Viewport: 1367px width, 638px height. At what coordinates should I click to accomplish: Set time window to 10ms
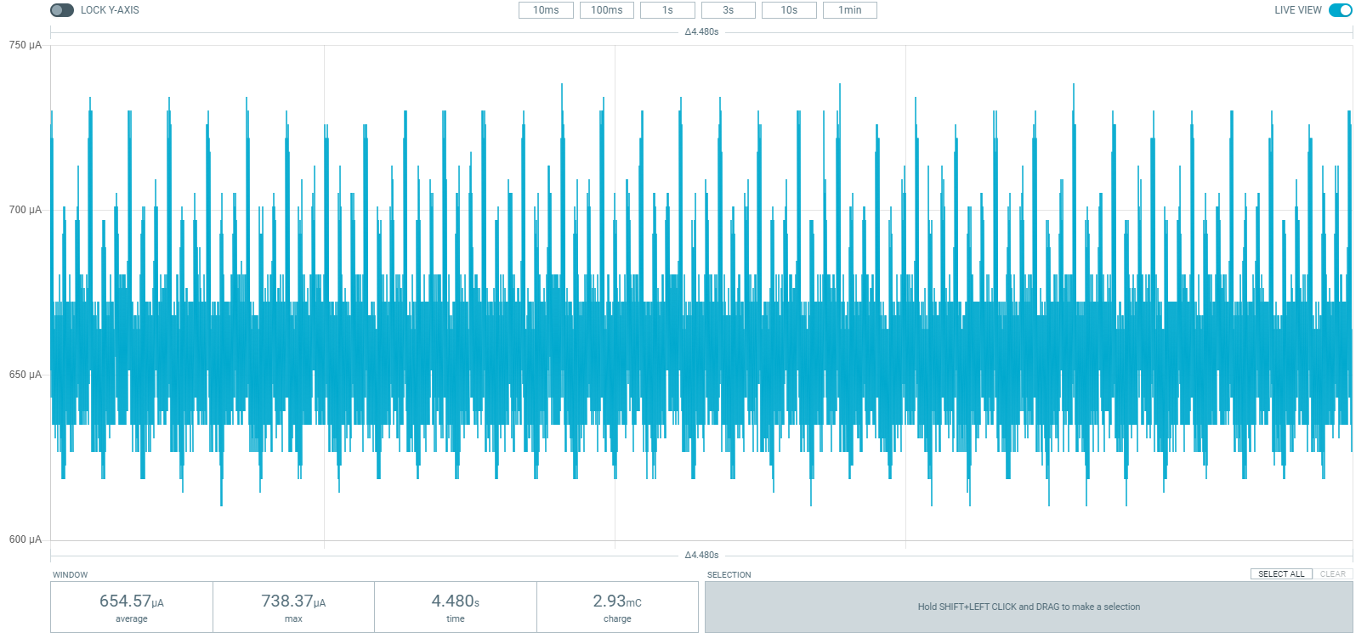(546, 10)
